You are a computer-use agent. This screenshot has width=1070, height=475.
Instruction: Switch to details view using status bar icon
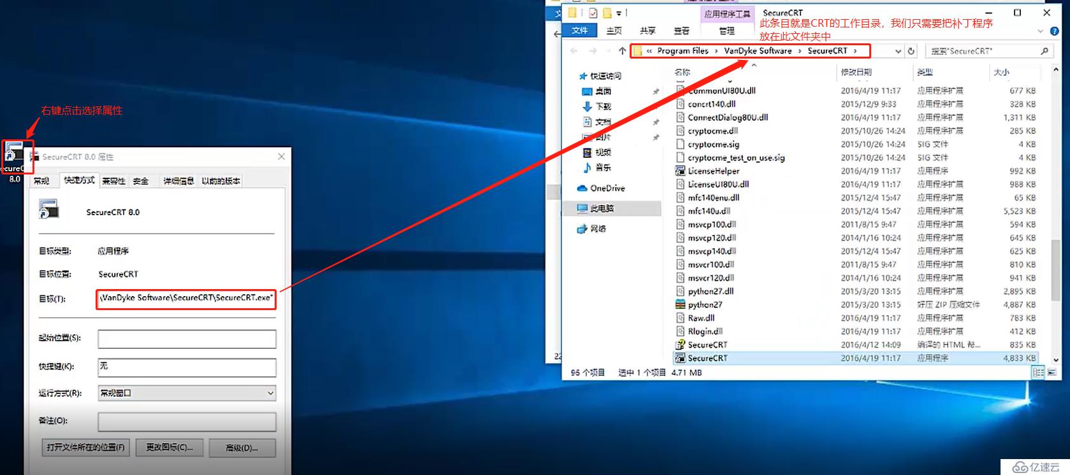1038,372
